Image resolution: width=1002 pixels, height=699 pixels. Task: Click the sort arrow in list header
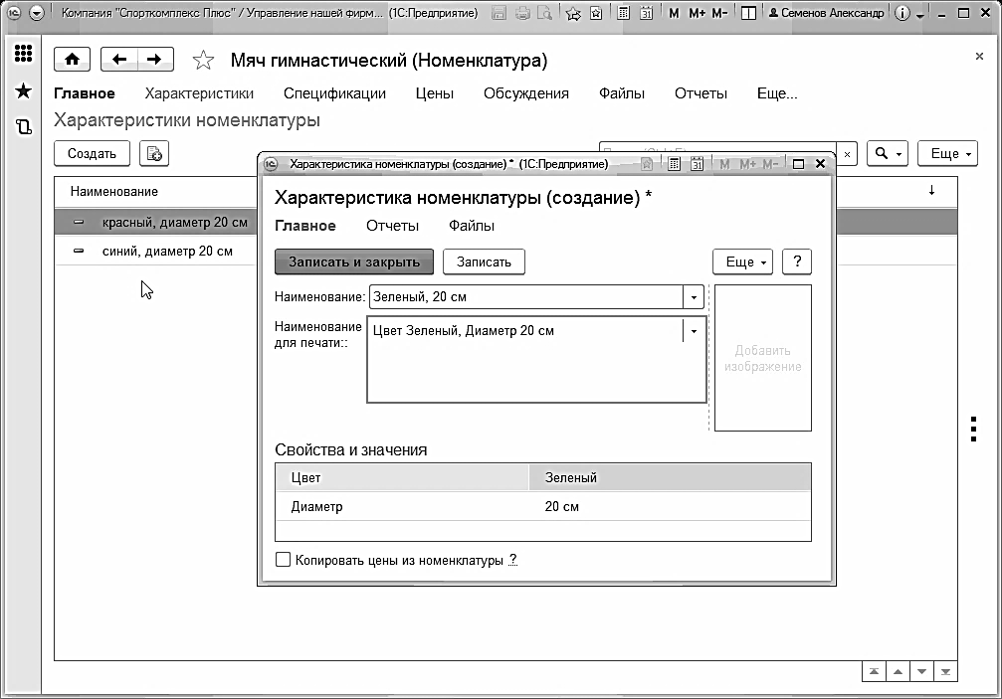coord(931,190)
